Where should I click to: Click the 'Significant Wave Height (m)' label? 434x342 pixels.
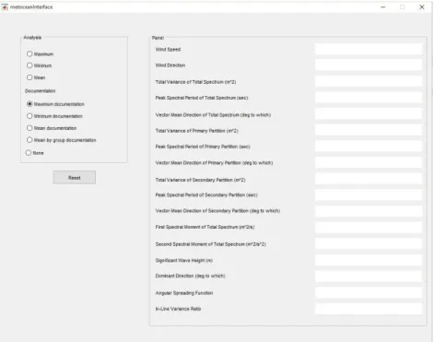click(x=183, y=260)
